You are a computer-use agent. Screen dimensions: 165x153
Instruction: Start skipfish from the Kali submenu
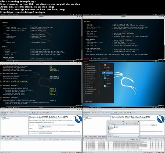pyautogui.click(x=107, y=78)
